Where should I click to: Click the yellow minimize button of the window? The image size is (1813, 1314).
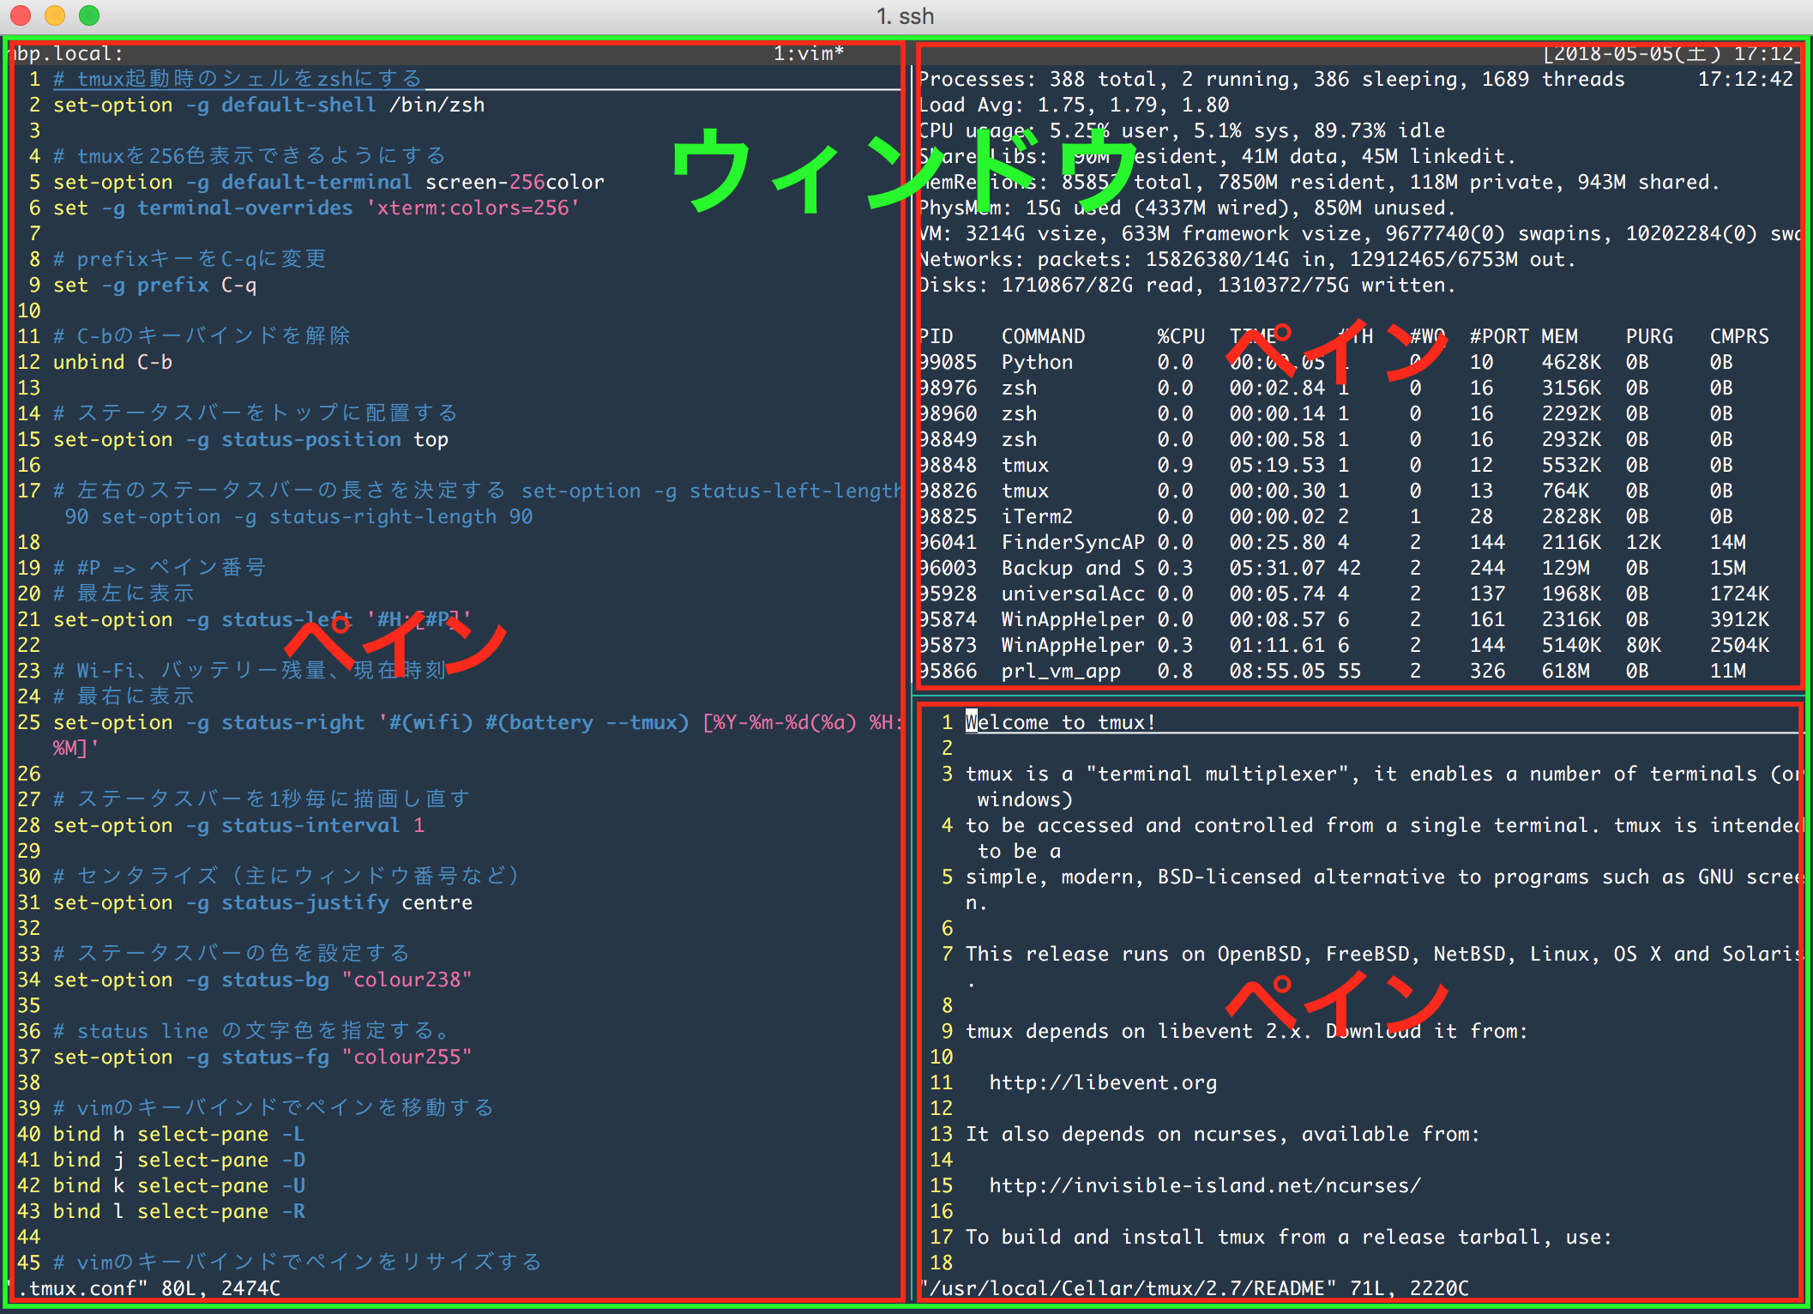point(54,15)
